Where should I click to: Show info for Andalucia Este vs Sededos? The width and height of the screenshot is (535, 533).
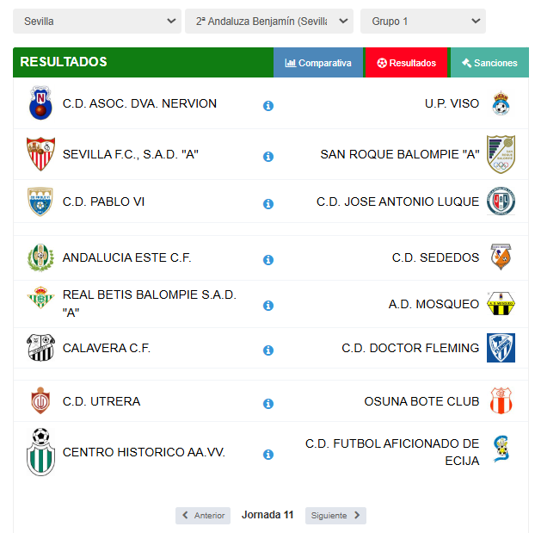(268, 260)
